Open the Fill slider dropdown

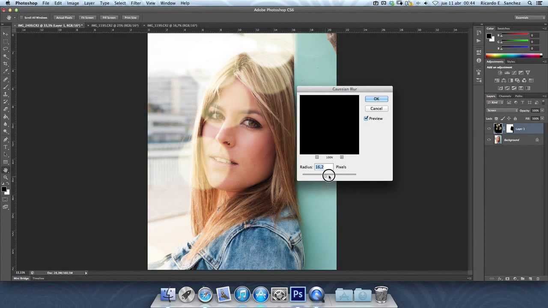pyautogui.click(x=542, y=118)
